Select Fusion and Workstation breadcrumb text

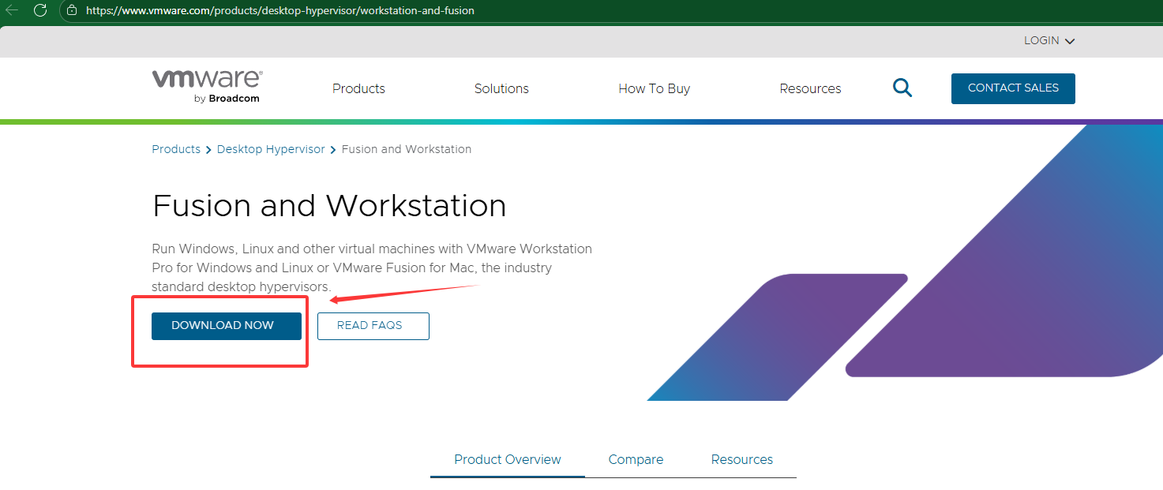[x=407, y=149]
